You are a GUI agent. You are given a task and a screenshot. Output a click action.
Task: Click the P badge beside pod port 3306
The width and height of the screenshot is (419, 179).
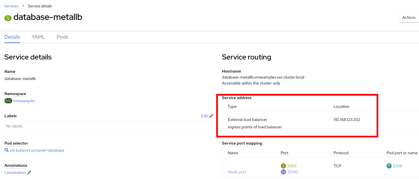pyautogui.click(x=389, y=166)
